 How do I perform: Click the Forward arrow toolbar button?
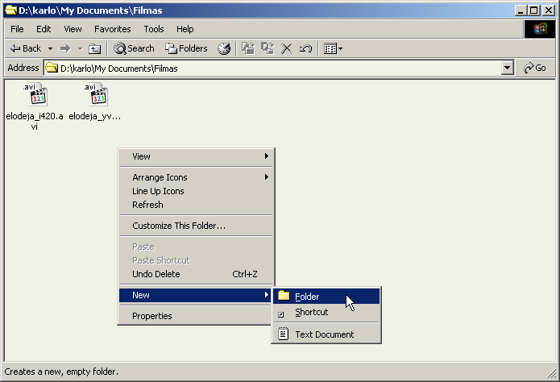pyautogui.click(x=65, y=48)
